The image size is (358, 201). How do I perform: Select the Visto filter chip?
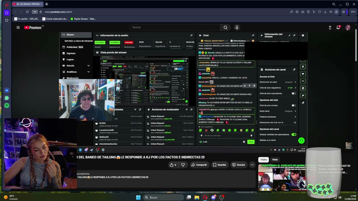coord(275,160)
